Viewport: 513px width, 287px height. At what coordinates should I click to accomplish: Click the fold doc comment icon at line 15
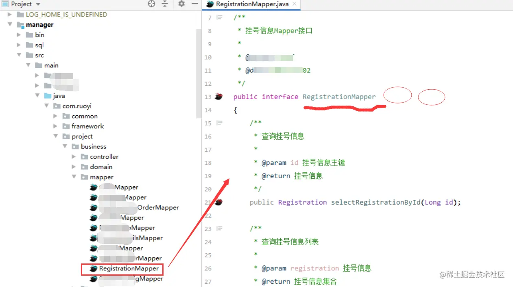pos(220,123)
